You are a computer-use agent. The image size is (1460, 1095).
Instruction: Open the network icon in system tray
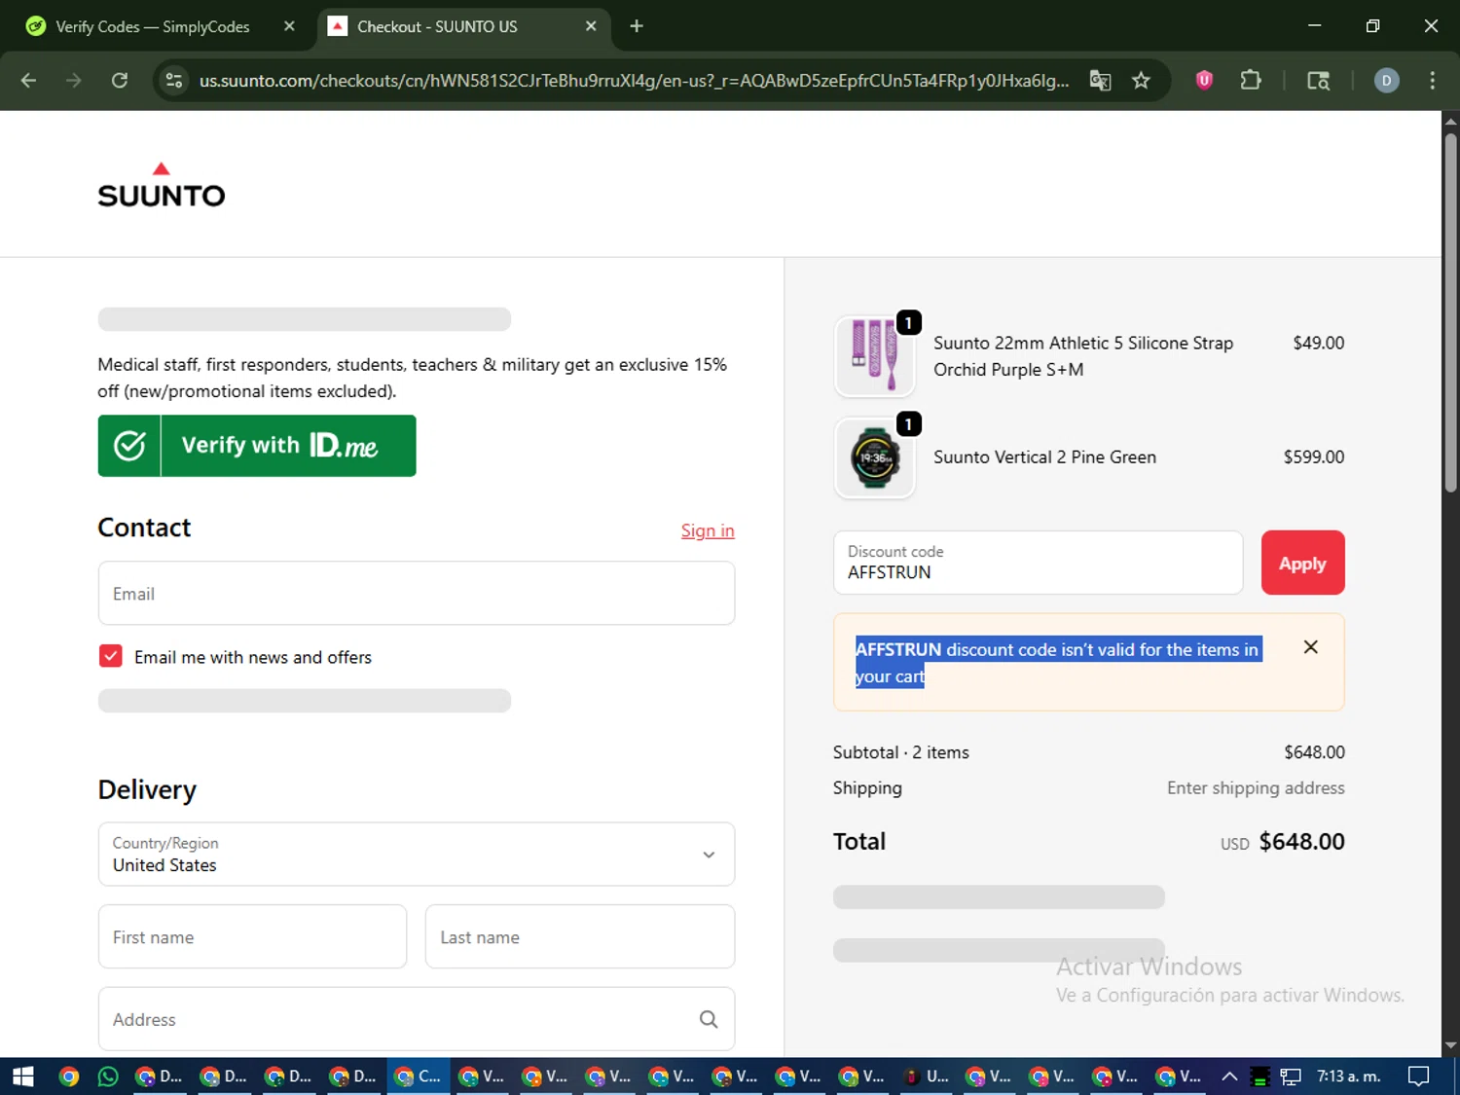click(x=1291, y=1077)
